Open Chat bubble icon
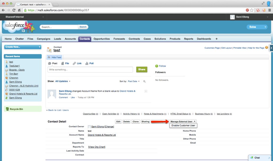The width and height of the screenshot is (273, 161). click(252, 158)
